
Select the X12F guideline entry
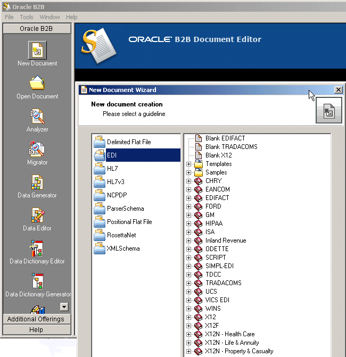(x=212, y=326)
